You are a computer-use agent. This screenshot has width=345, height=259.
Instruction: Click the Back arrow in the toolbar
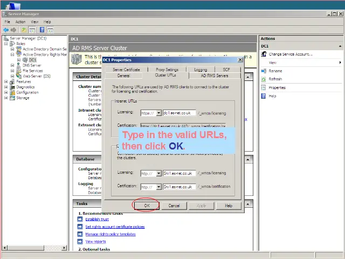6,30
